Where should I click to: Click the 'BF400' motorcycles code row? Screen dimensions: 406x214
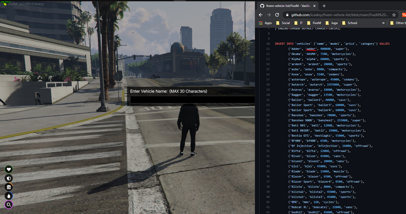point(322,141)
